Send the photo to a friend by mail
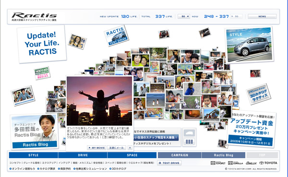Screen dimensions: 288x177 (117, 148)
